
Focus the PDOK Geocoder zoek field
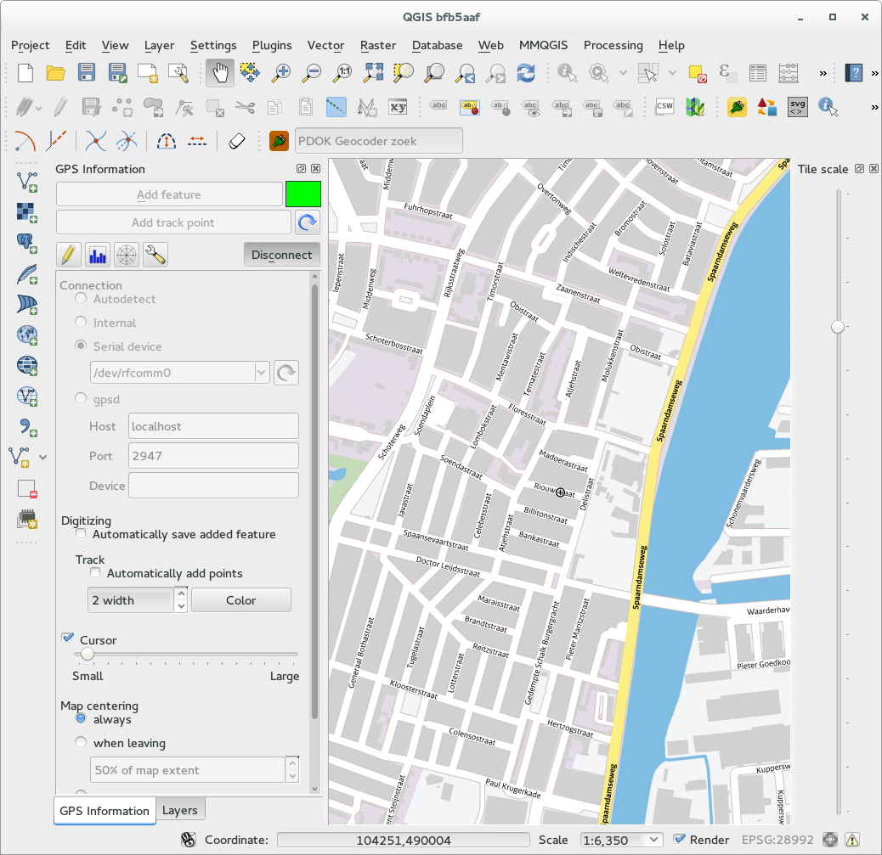pos(379,141)
